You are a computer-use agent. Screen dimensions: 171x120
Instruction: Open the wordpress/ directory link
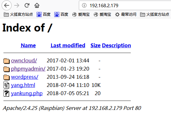25,77
